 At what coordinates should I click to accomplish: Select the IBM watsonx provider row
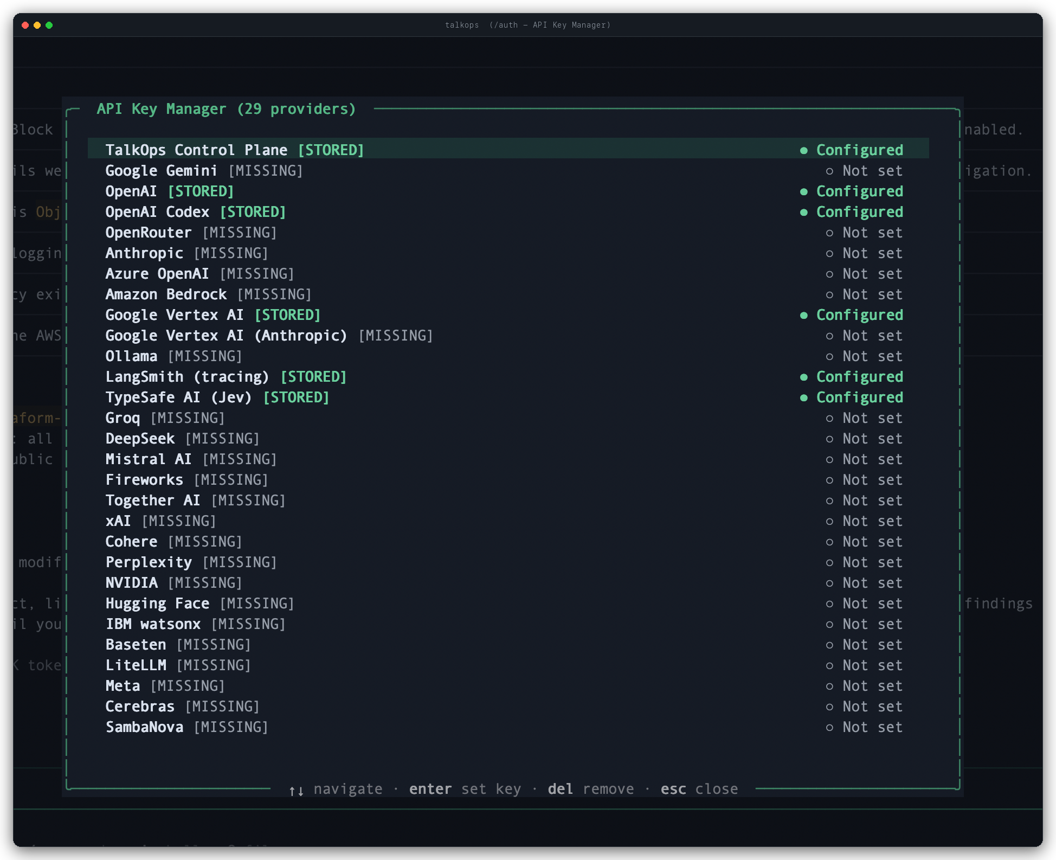[508, 624]
